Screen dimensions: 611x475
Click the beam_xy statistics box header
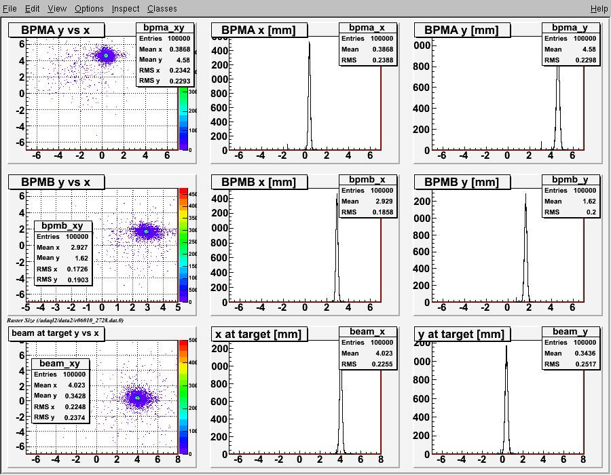pos(60,364)
